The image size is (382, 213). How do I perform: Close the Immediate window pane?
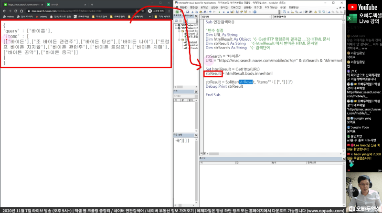196,135
